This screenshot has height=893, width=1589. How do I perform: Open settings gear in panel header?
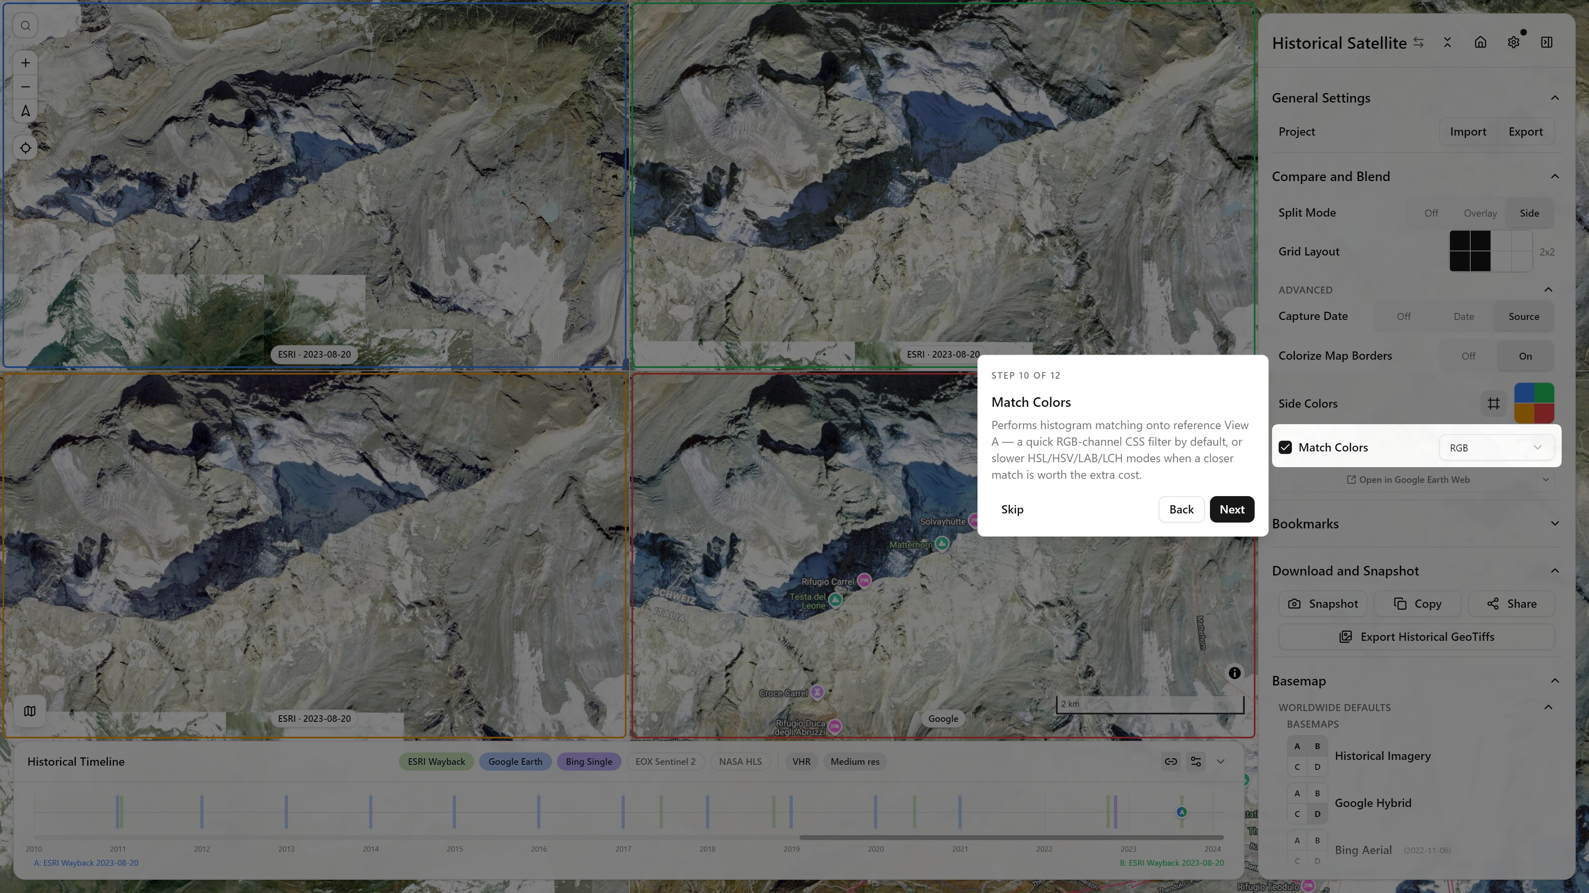(x=1513, y=43)
